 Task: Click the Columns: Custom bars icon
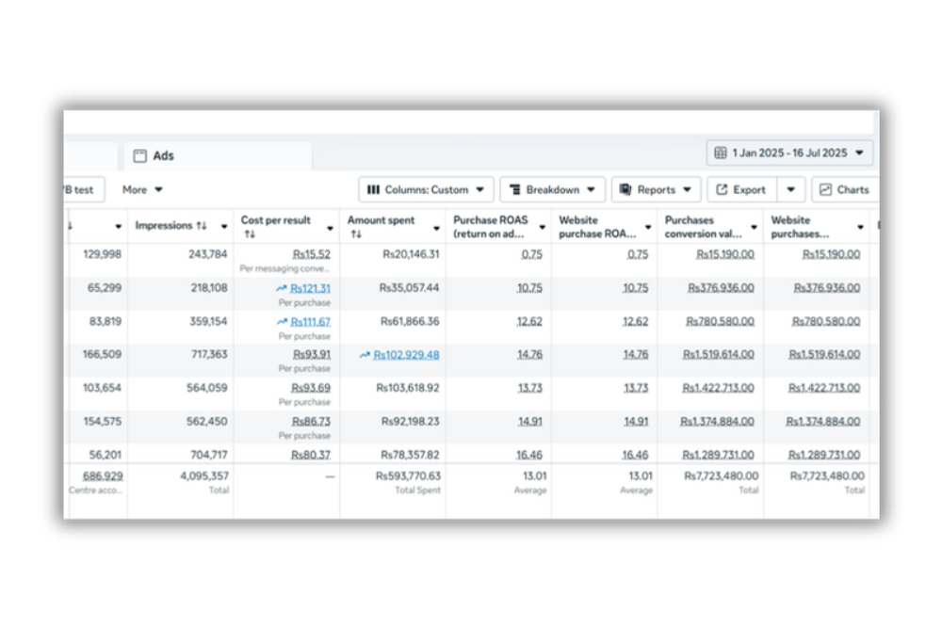[373, 189]
